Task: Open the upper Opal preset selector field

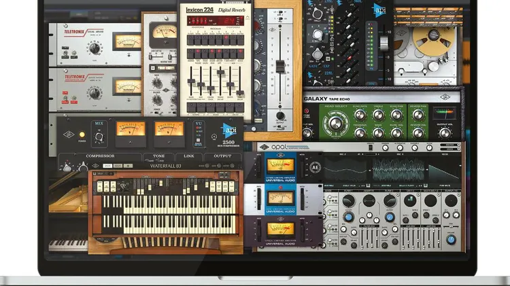Action: click(450, 145)
